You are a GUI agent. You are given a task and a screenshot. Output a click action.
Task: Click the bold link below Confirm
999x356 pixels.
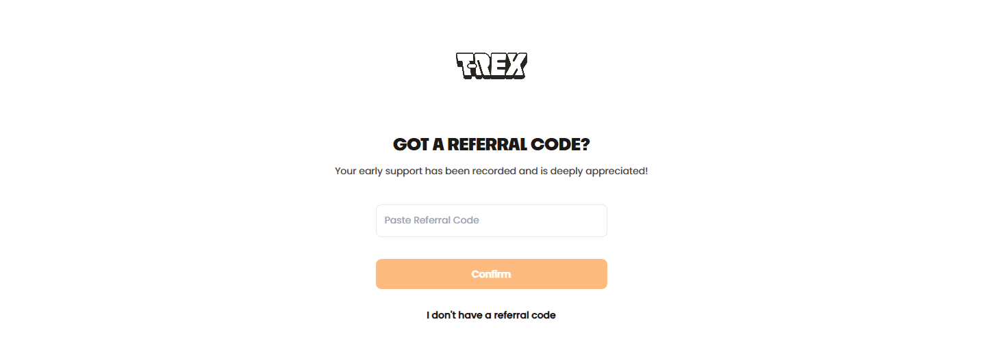pyautogui.click(x=491, y=315)
